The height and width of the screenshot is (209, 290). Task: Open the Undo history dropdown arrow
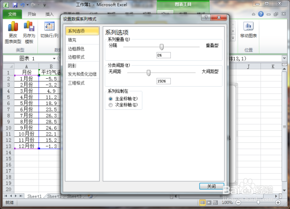pyautogui.click(x=27, y=5)
